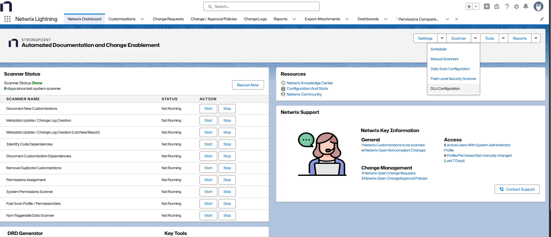Click the support agent illustration
Image resolution: width=551 pixels, height=237 pixels.
(322, 154)
